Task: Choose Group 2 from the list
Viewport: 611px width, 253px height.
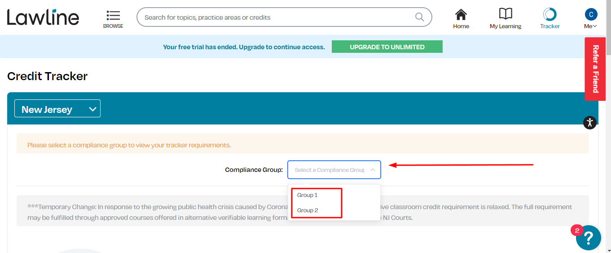Action: (x=308, y=210)
